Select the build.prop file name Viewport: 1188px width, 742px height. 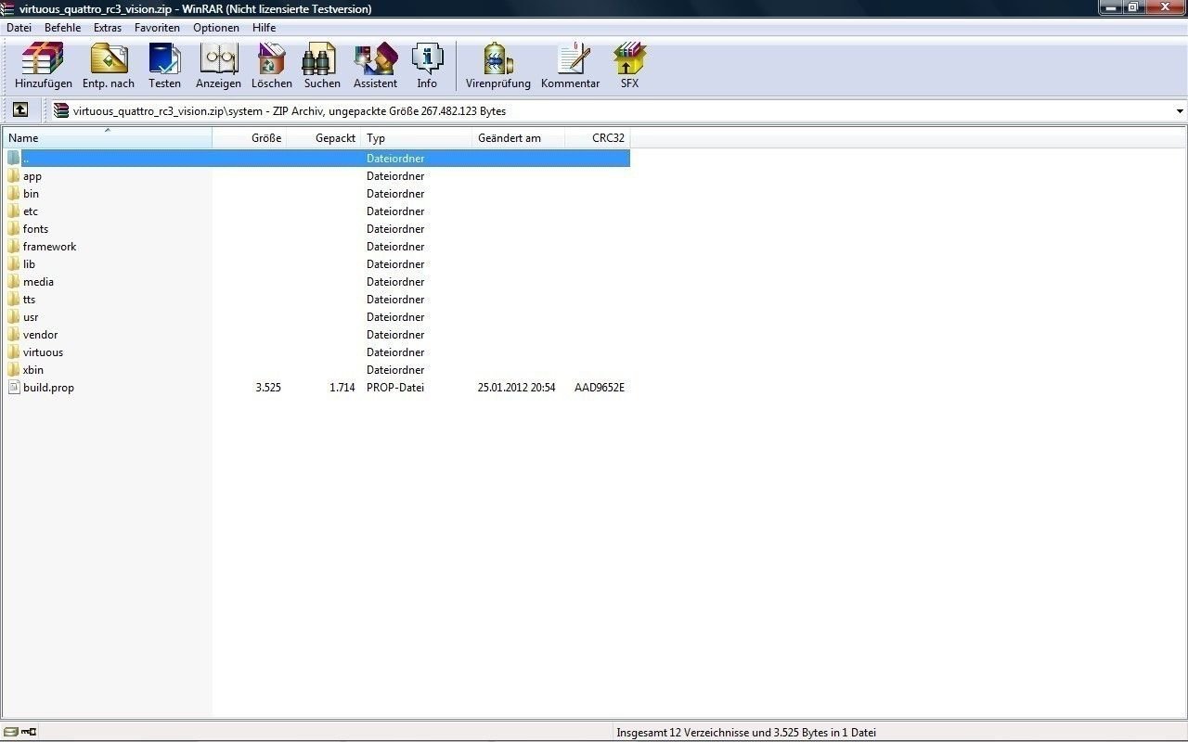[x=48, y=388]
